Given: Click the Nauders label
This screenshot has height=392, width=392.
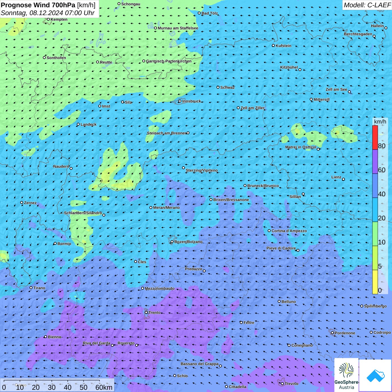Looking at the screenshot, I should click(x=61, y=166).
